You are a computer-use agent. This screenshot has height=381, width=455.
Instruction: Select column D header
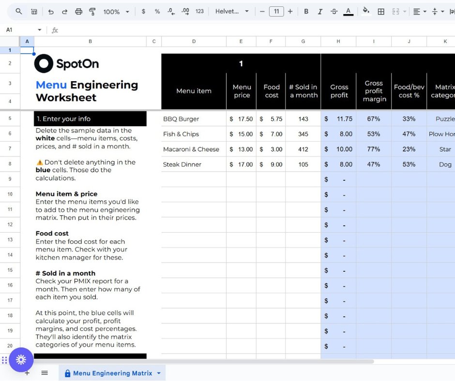pyautogui.click(x=194, y=42)
